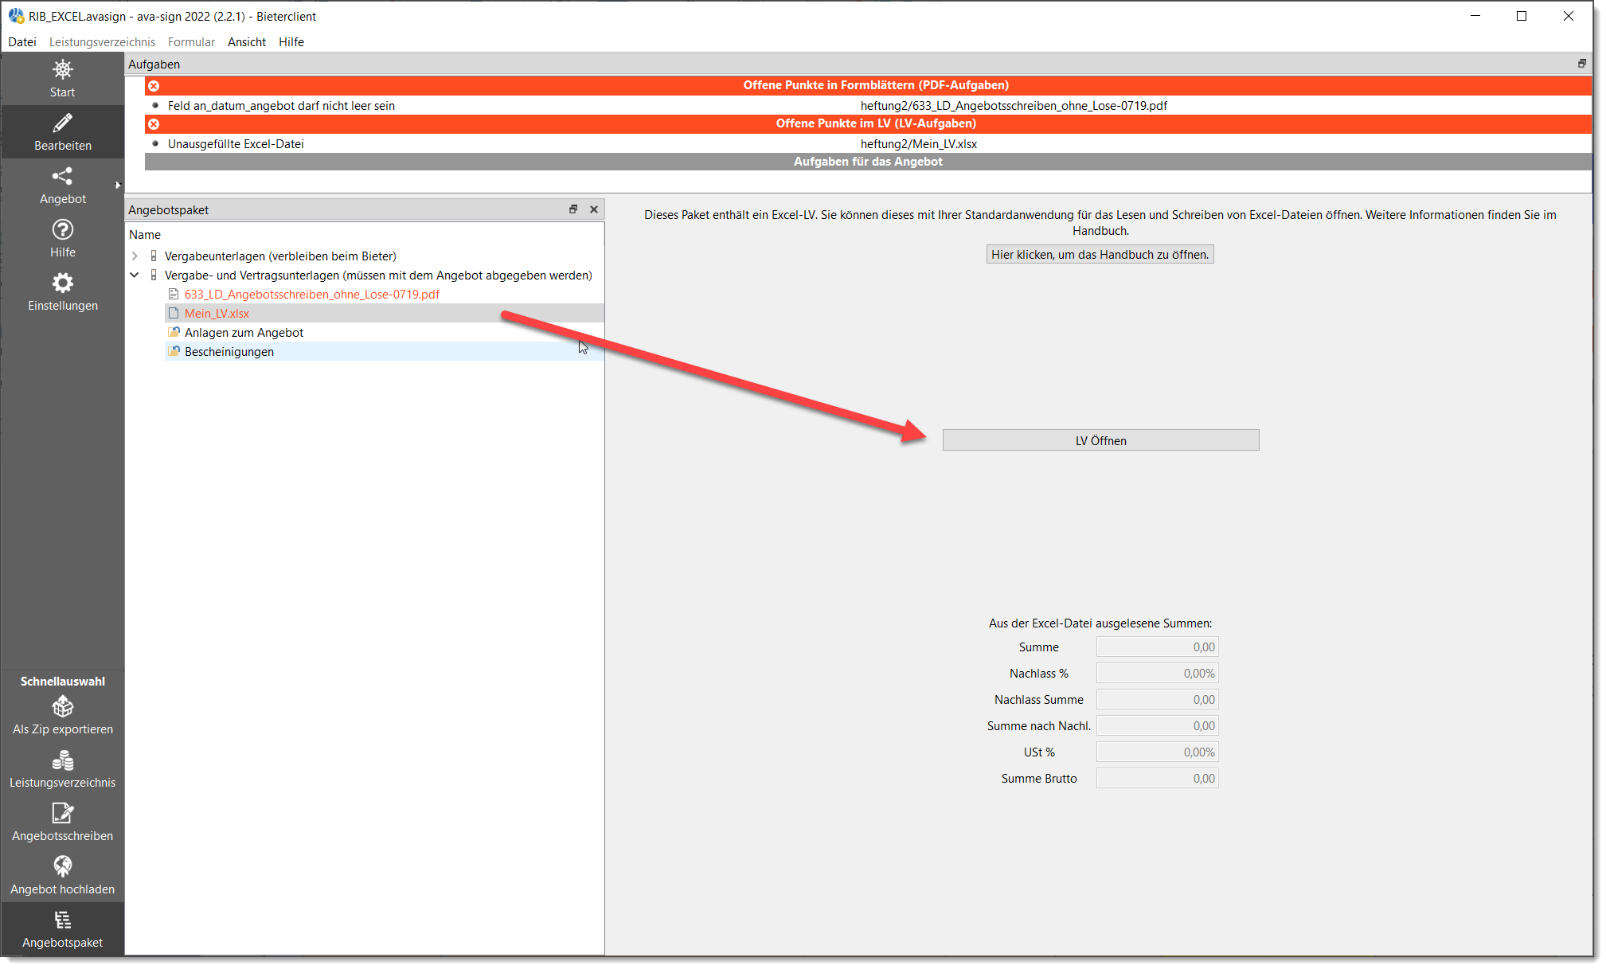This screenshot has height=969, width=1606.
Task: Open the Leistungsverzeichnis menu
Action: pyautogui.click(x=102, y=42)
